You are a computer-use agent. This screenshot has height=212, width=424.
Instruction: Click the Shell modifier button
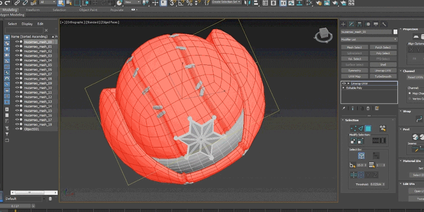(x=383, y=65)
